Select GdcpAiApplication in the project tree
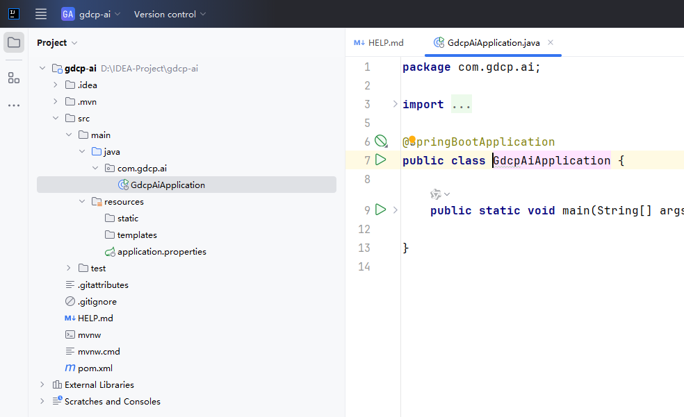684x417 pixels. [x=186, y=185]
